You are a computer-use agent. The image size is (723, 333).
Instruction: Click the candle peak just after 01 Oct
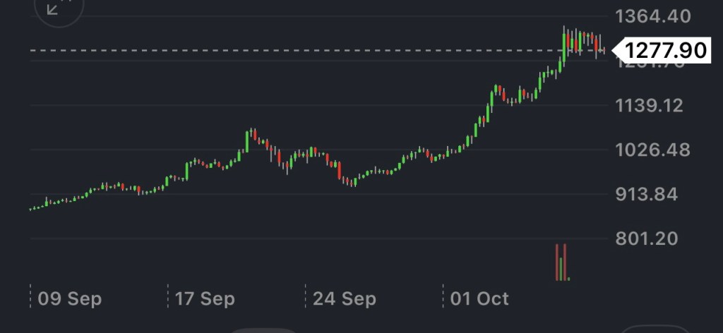click(497, 90)
